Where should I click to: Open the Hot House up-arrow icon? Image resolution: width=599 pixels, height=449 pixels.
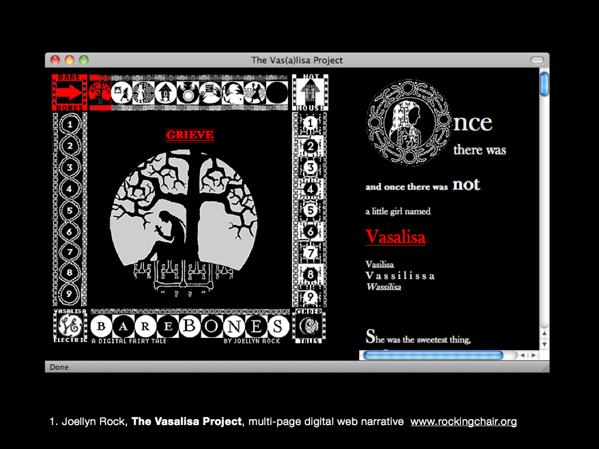coord(310,92)
